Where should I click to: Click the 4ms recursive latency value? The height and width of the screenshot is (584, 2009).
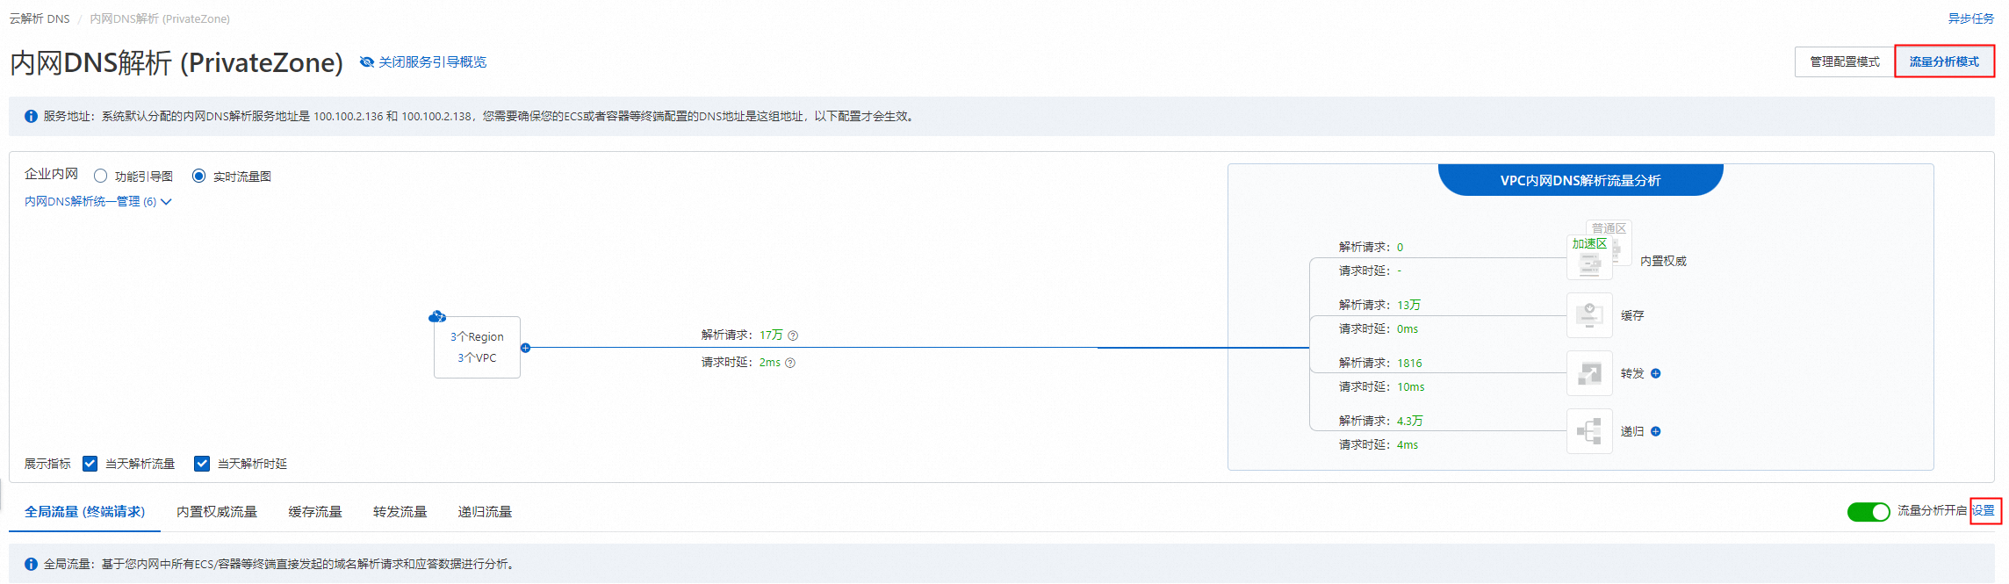click(1408, 444)
